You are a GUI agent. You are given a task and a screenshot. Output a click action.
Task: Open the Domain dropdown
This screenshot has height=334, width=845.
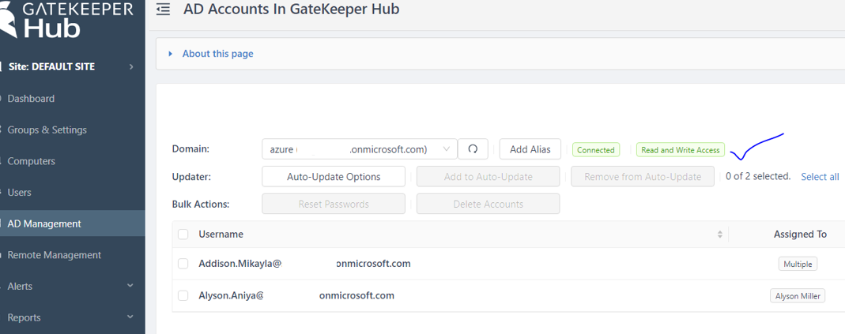coord(360,149)
